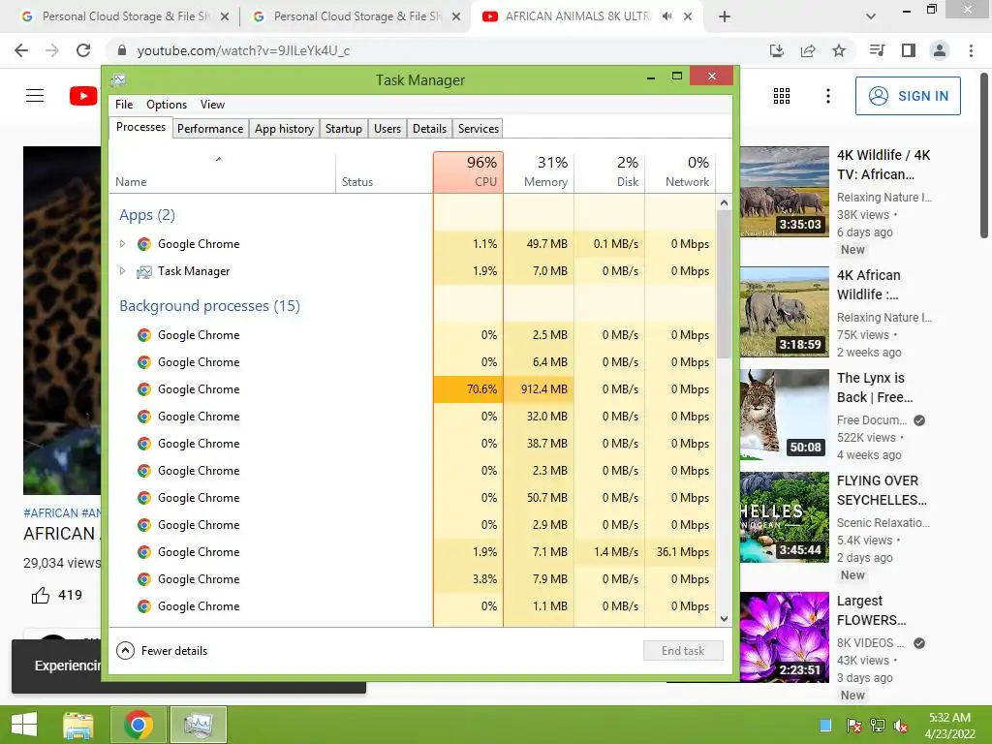992x744 pixels.
Task: Open the Options menu in Task Manager
Action: click(x=167, y=105)
